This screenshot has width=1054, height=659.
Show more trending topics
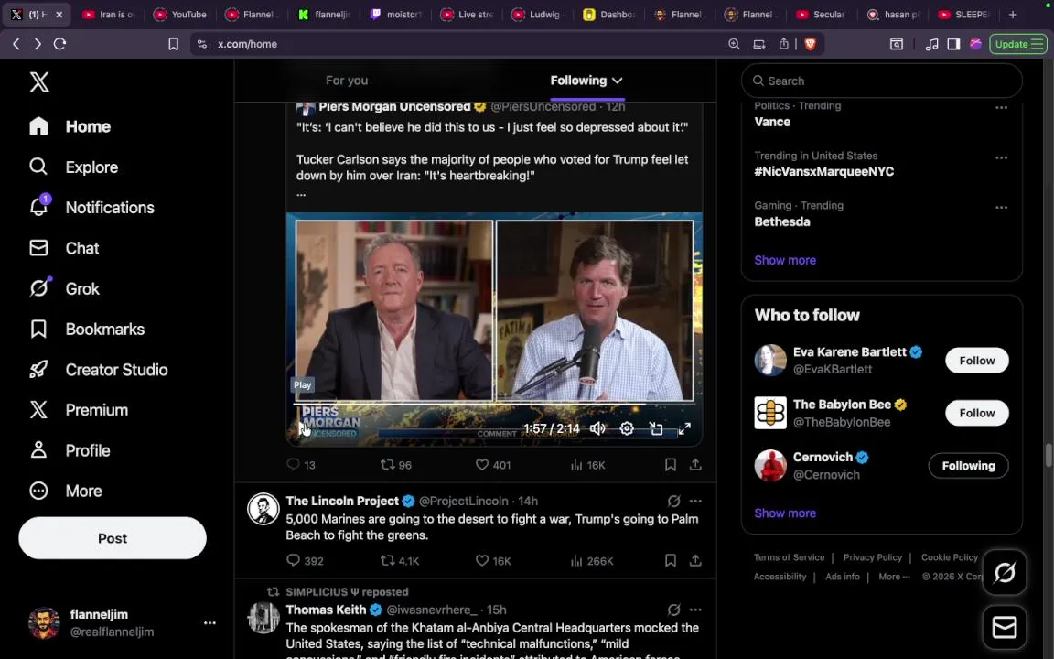pyautogui.click(x=785, y=260)
